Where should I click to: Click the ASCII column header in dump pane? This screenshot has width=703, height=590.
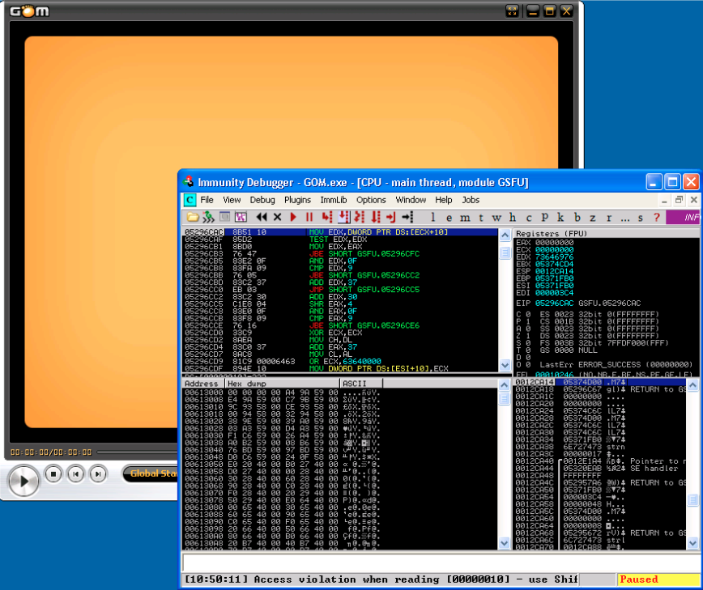(361, 384)
